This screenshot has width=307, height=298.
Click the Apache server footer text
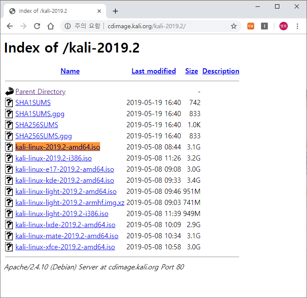pos(94,267)
